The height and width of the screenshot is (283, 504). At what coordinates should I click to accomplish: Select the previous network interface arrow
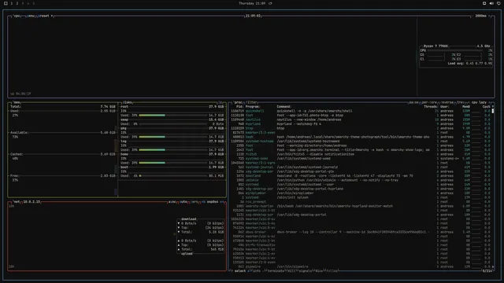(x=203, y=202)
